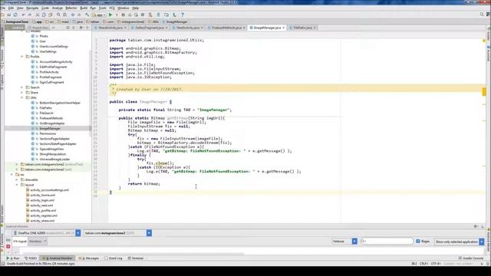Toggle the Regex checkbox in logcat
Screen dimensions: 491x276
[x=418, y=242]
